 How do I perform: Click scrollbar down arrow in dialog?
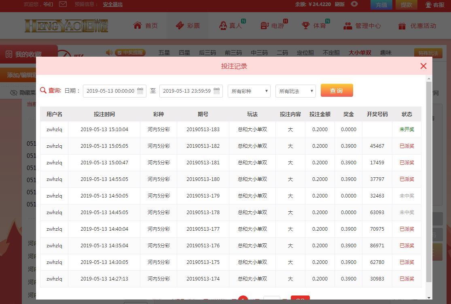[429, 298]
